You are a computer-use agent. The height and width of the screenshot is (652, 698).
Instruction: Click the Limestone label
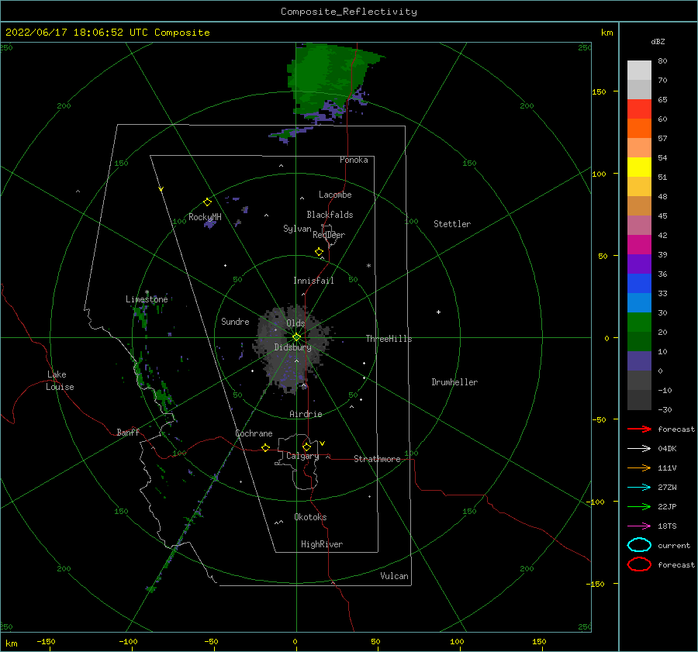(x=147, y=299)
